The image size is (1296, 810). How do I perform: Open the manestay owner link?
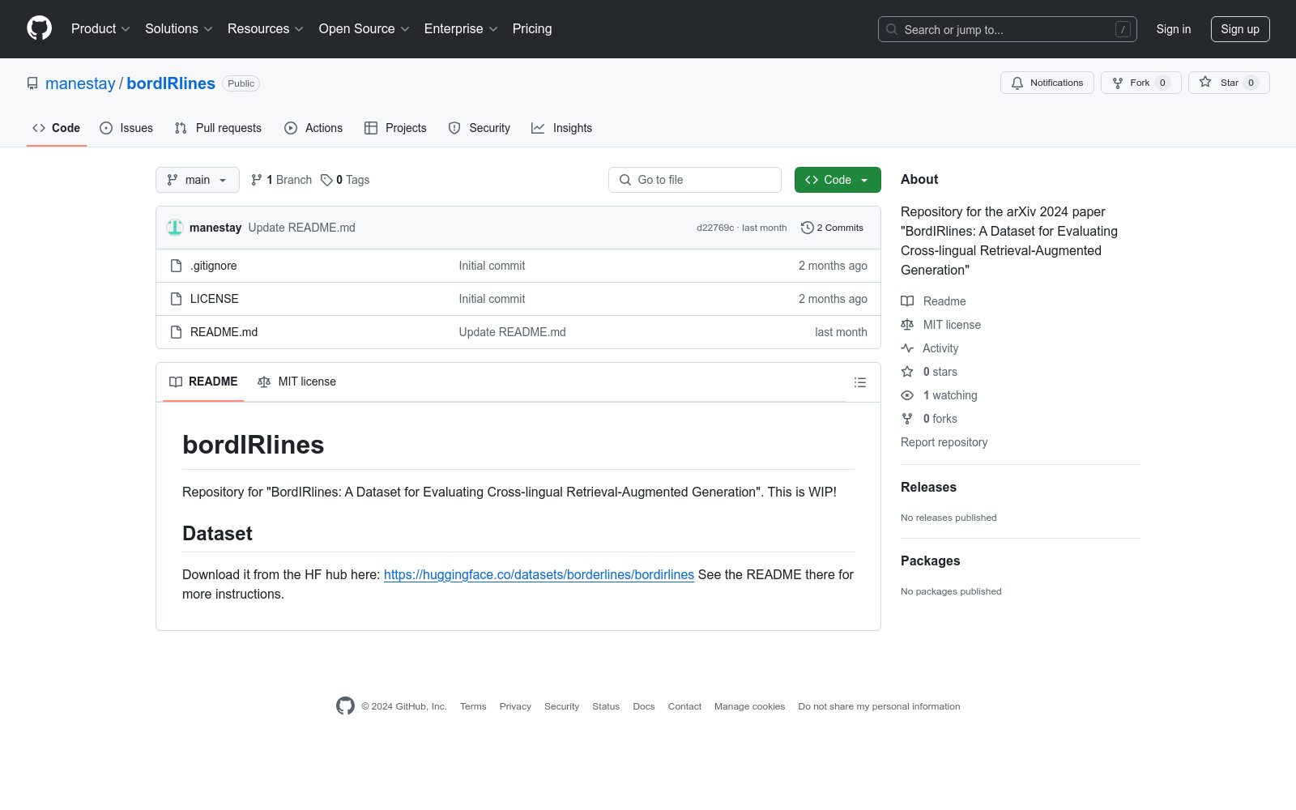tap(80, 83)
